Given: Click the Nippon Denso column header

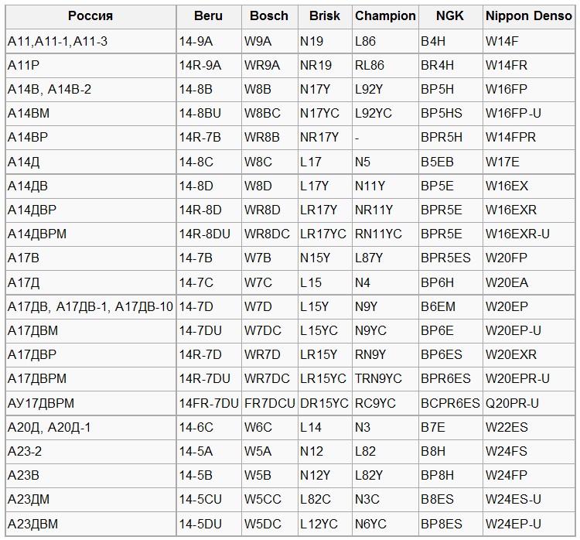Looking at the screenshot, I should click(529, 16).
